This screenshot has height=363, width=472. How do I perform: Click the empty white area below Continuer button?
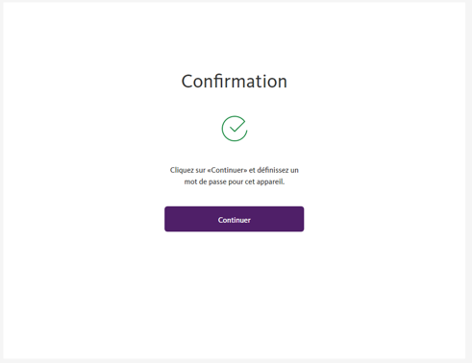coord(235,288)
